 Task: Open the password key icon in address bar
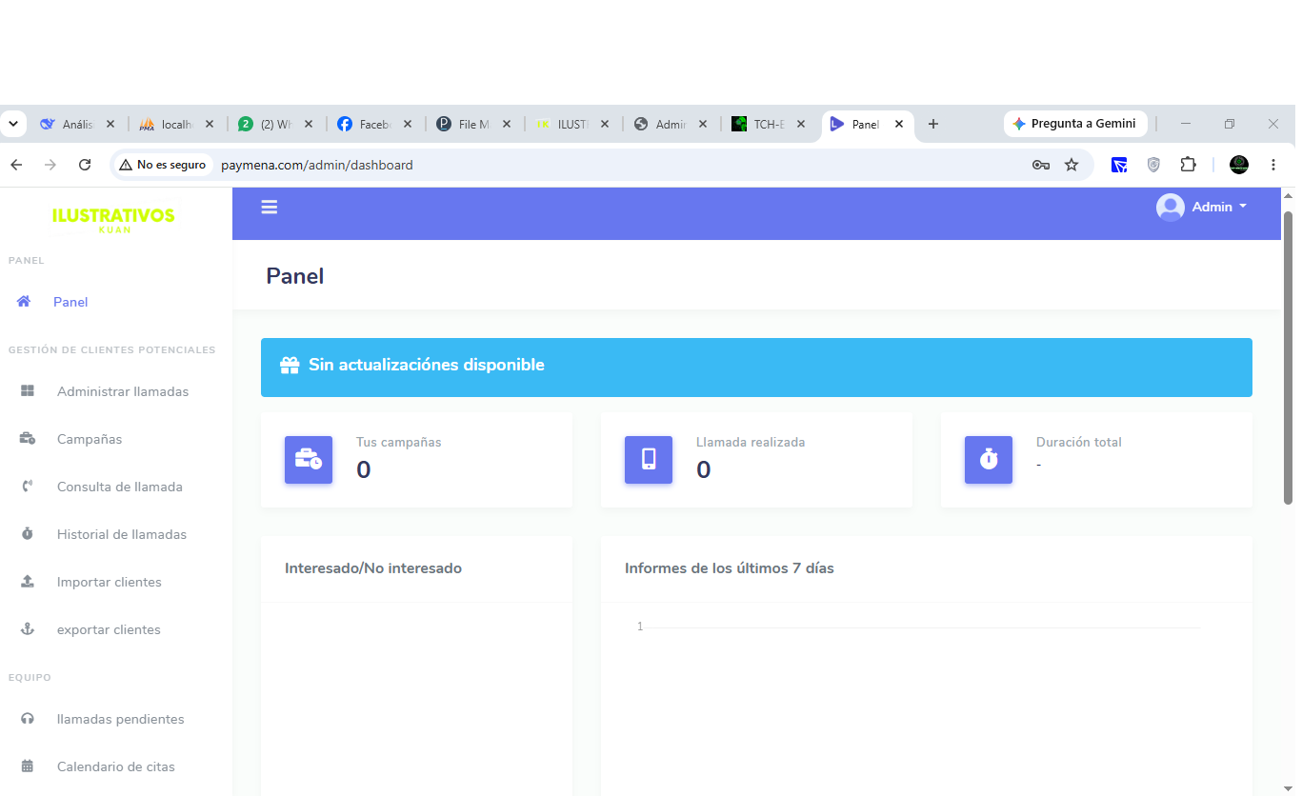(1041, 165)
